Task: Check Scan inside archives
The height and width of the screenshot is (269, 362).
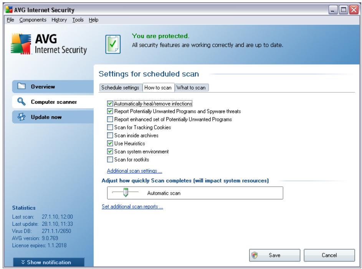Action: pos(110,135)
